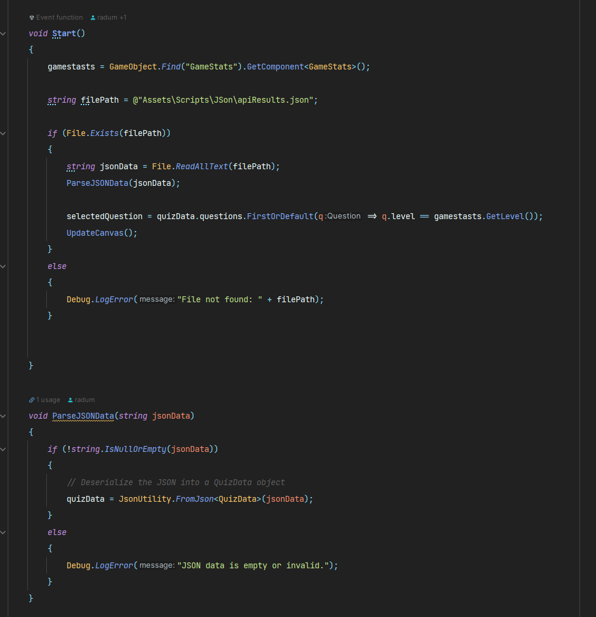Click the Unity icon beside Event function
This screenshot has width=596, height=617.
coord(31,18)
